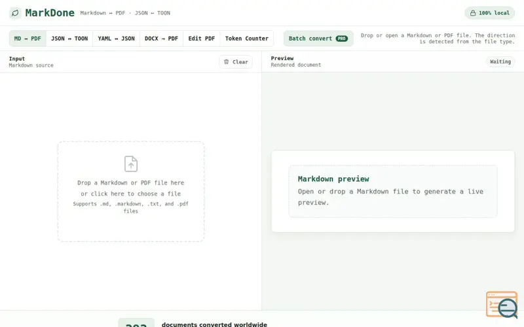Click the MarkDone title text
Viewport: 524px width, 327px height.
(50, 13)
